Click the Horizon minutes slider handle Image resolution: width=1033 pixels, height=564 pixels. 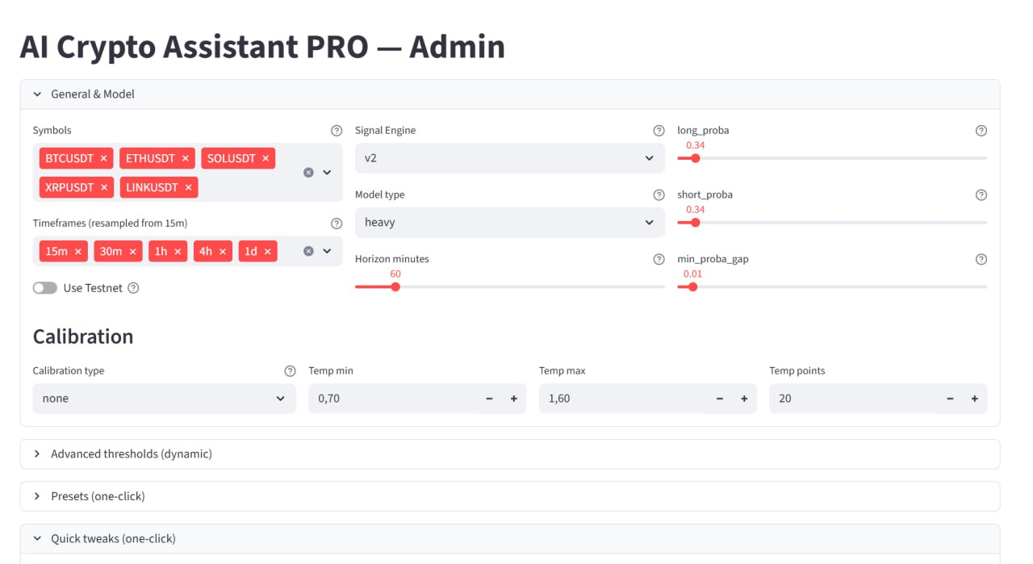(395, 287)
